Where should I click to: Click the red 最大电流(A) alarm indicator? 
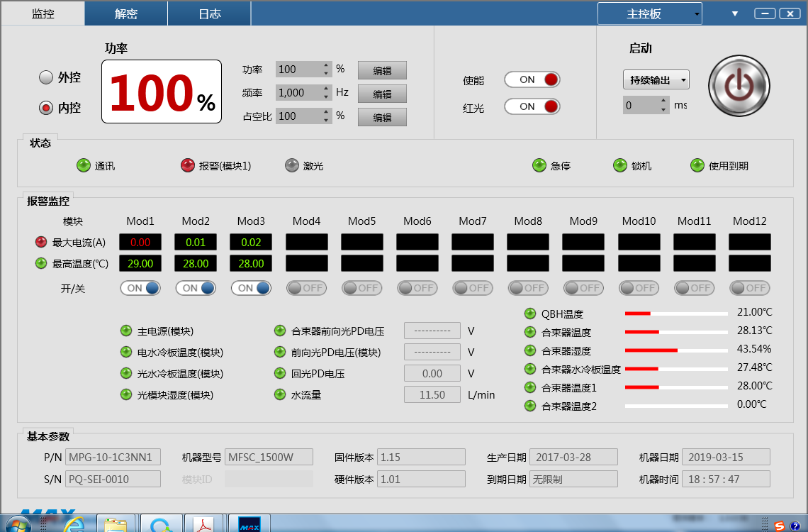[42, 243]
